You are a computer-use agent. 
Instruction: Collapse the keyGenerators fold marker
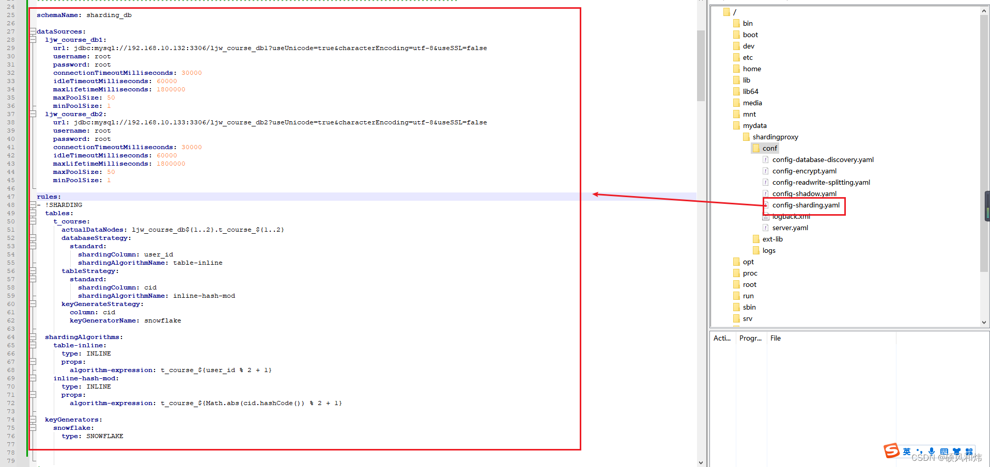tap(33, 420)
